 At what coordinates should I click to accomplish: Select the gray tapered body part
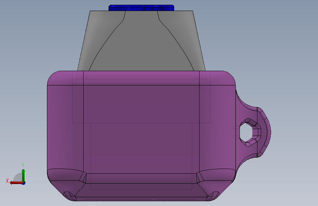click(x=141, y=41)
